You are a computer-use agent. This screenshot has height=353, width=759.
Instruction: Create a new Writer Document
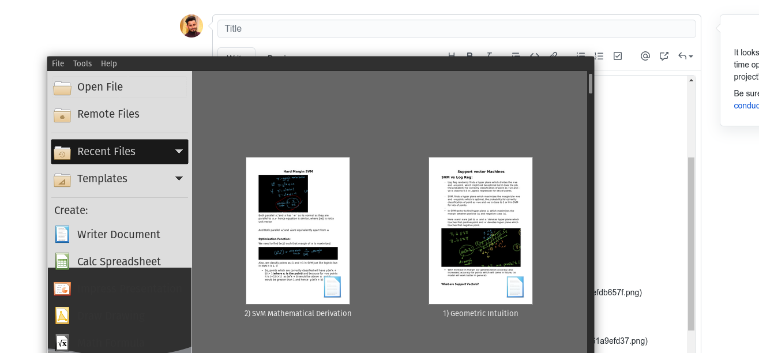pyautogui.click(x=119, y=235)
